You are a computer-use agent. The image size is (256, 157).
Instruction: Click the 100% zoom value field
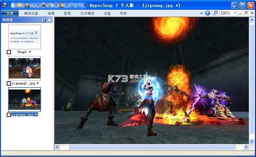(226, 13)
